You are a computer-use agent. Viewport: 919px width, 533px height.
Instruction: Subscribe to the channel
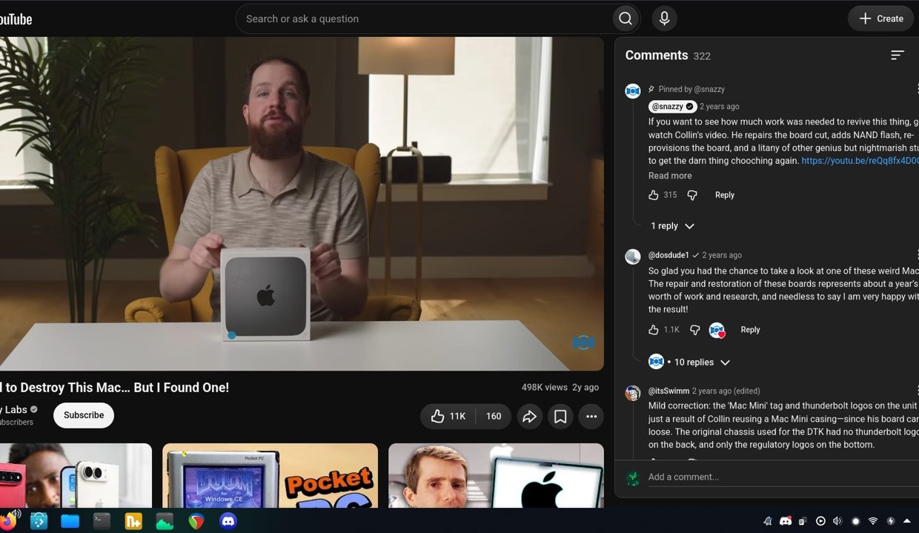tap(84, 415)
